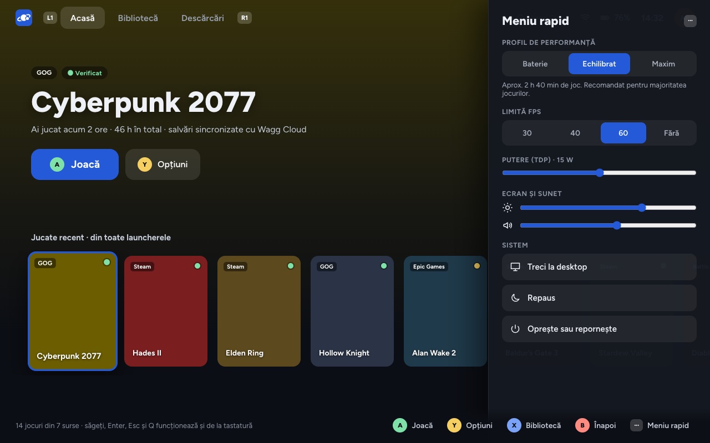Open the Descărcări tab
Image resolution: width=710 pixels, height=443 pixels.
(202, 18)
